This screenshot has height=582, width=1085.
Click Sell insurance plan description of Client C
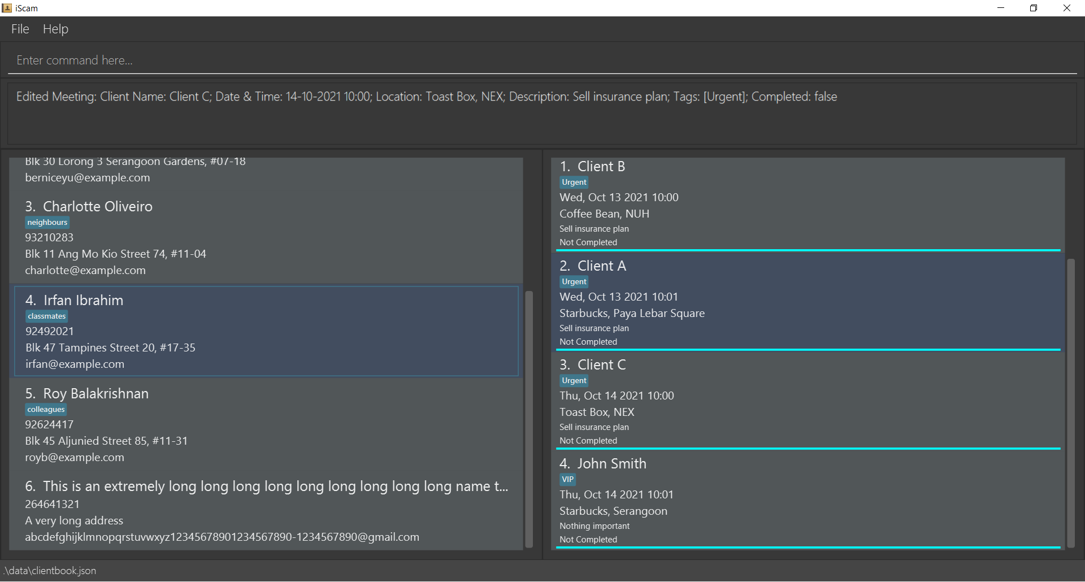coord(594,427)
